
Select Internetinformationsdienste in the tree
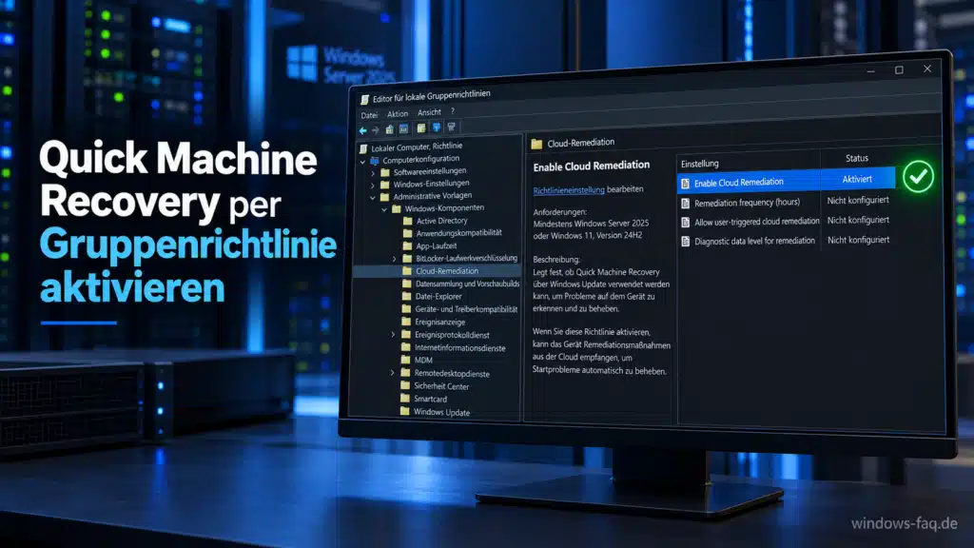click(x=460, y=348)
